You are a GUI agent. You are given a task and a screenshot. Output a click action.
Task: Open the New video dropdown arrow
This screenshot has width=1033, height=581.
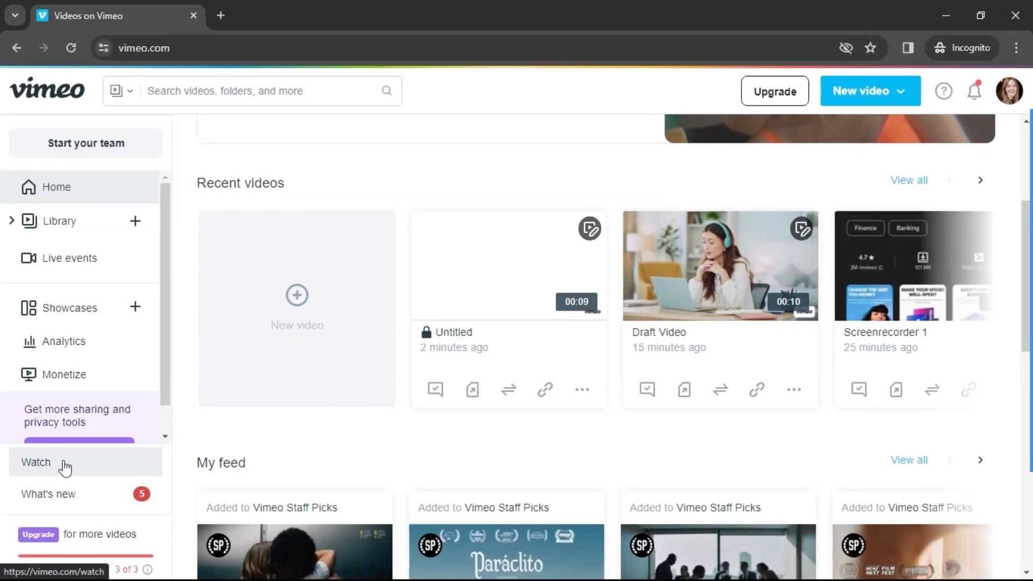click(901, 91)
